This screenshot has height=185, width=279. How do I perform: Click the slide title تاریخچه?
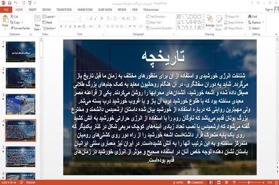(x=163, y=57)
